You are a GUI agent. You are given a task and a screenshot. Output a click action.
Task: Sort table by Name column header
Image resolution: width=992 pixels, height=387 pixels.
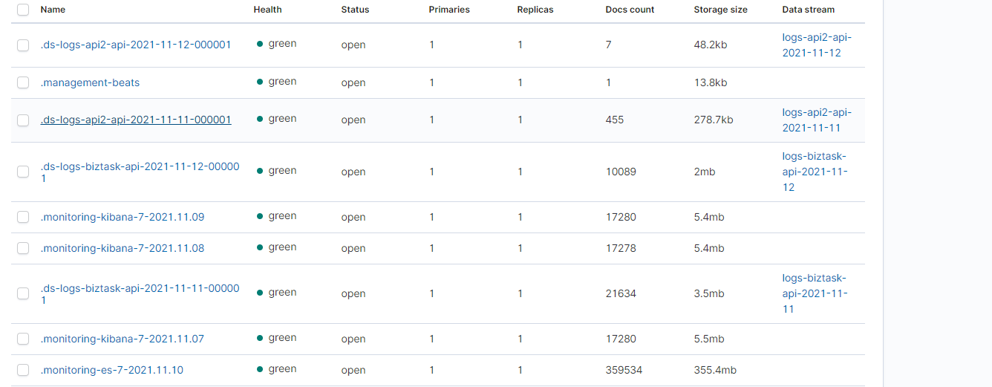click(53, 10)
